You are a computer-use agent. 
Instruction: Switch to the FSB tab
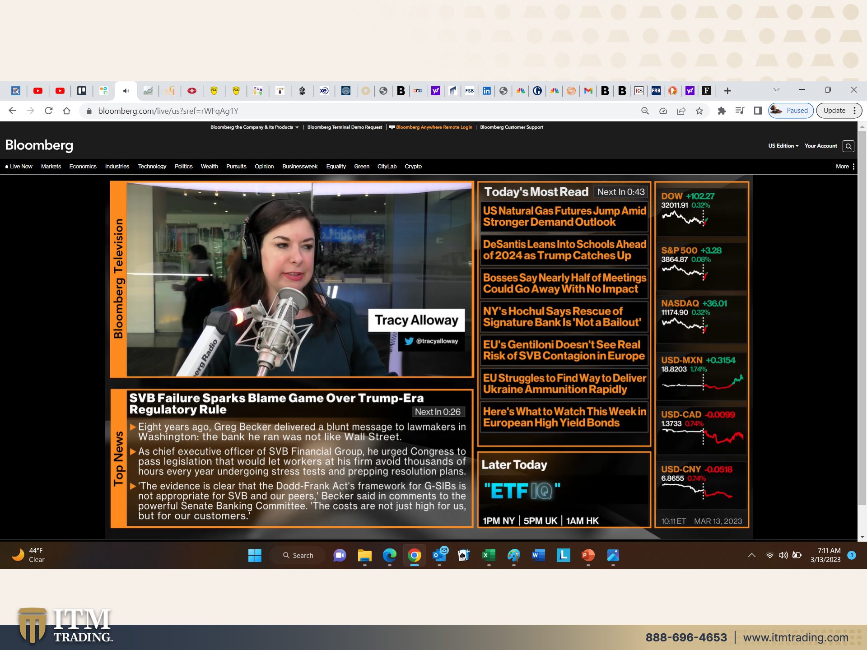(x=470, y=91)
